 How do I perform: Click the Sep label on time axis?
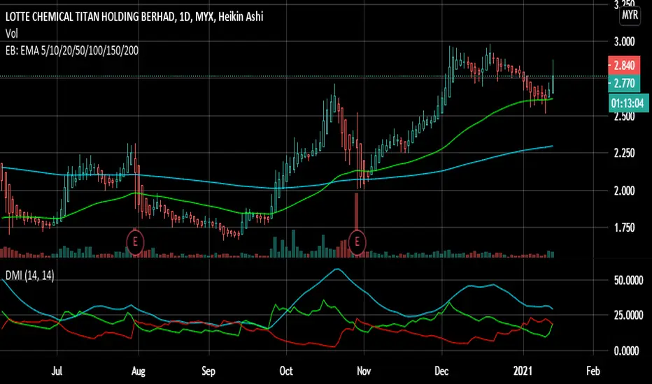(208, 371)
